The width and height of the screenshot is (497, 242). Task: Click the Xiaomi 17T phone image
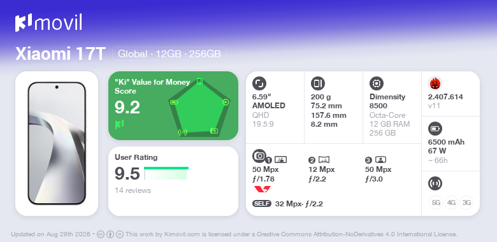click(x=57, y=143)
